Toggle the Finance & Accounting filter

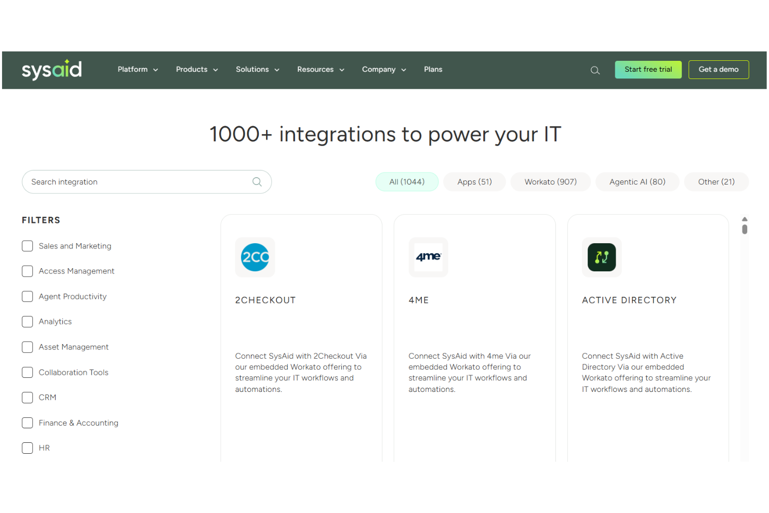click(27, 423)
